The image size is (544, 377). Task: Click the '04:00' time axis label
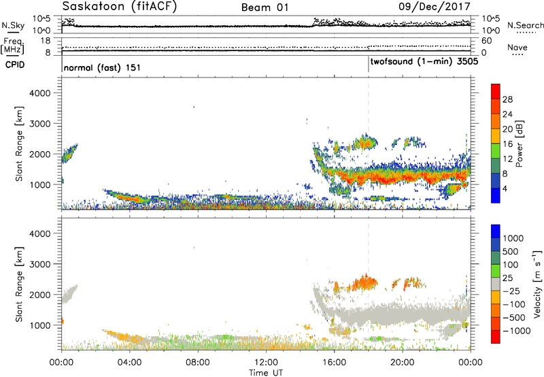tap(129, 363)
